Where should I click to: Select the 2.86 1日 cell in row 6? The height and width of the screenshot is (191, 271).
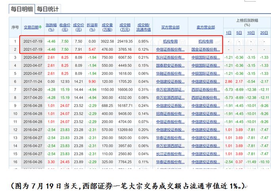(229, 82)
